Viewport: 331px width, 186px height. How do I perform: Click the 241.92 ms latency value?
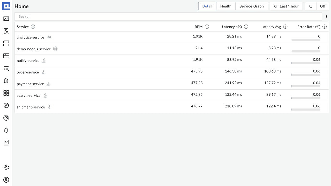[233, 83]
